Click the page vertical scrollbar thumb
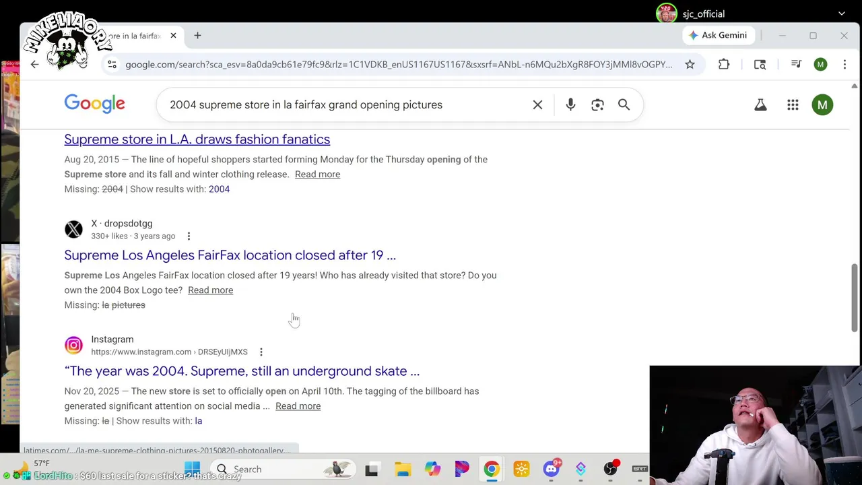This screenshot has height=485, width=862. click(855, 298)
